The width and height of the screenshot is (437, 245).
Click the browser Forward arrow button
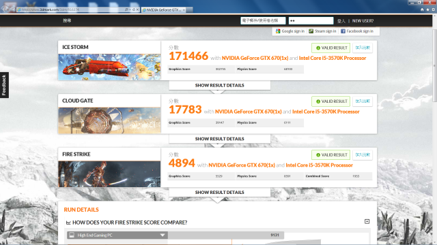pyautogui.click(x=12, y=9)
